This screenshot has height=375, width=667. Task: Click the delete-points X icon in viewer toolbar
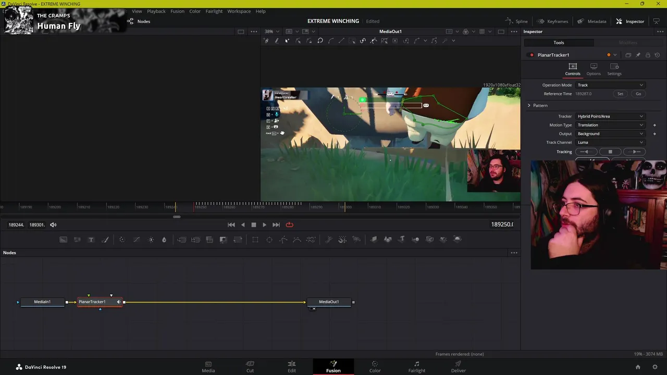(395, 41)
